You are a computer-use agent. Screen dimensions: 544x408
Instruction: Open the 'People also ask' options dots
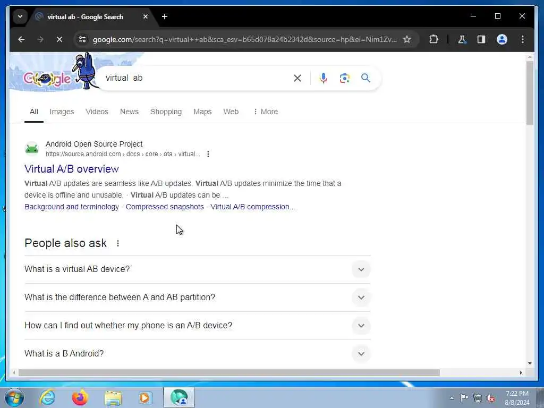pos(118,243)
